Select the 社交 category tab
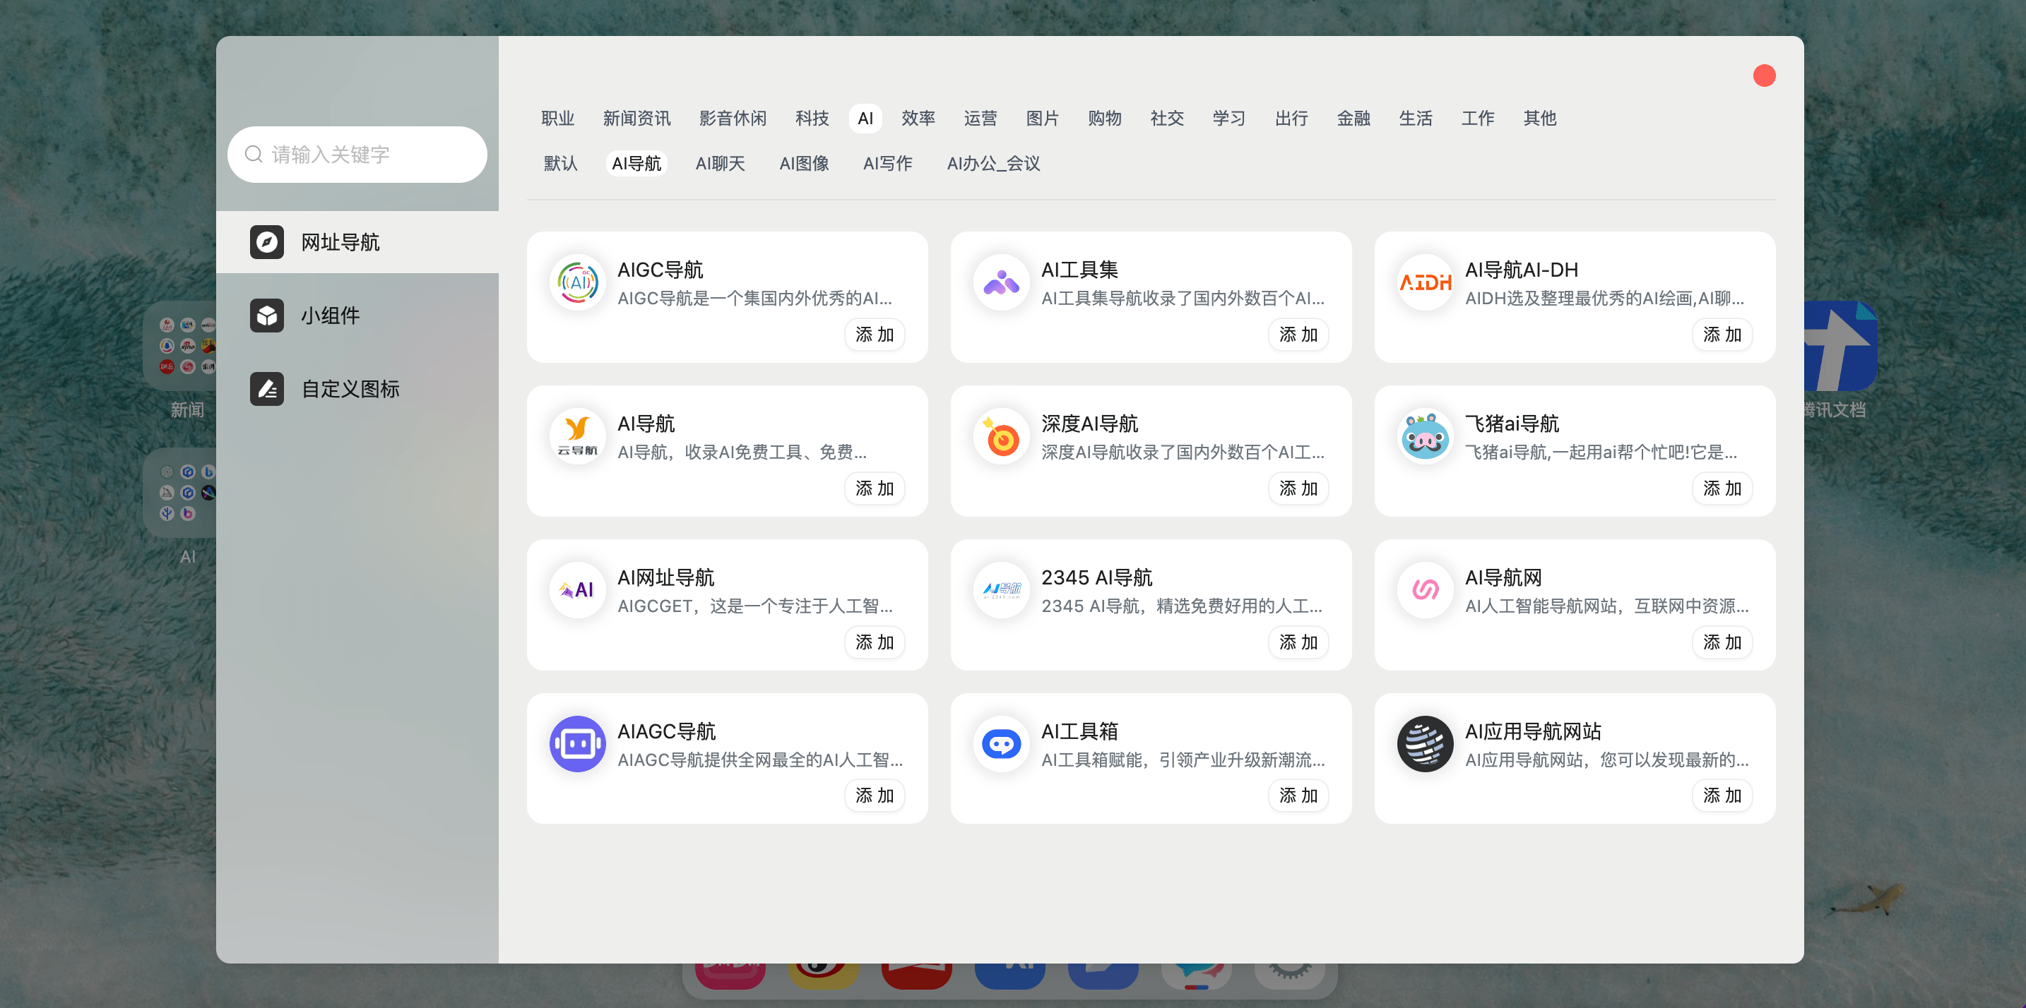Screen dimensions: 2026x1008 1166,118
